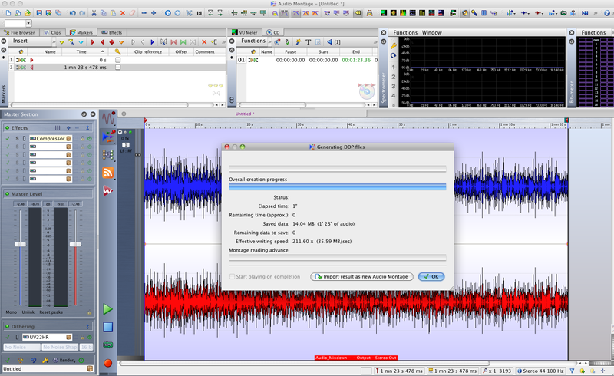Screen dimensions: 614x376
Task: Open the Untitled preset dropdown at Master Section bottom
Action: tap(90, 368)
